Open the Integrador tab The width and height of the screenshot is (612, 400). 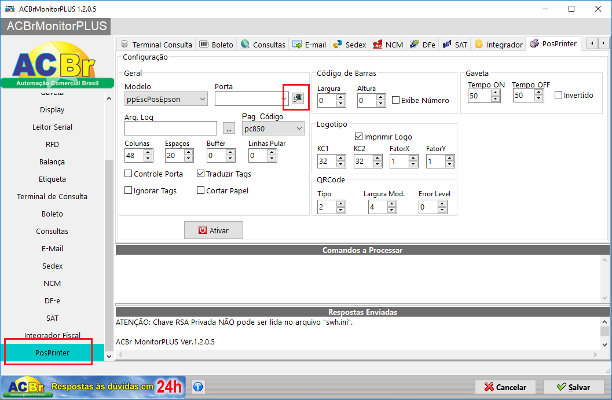click(x=498, y=45)
